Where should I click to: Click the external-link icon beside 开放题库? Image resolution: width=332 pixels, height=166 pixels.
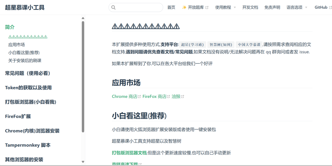(x=207, y=7)
